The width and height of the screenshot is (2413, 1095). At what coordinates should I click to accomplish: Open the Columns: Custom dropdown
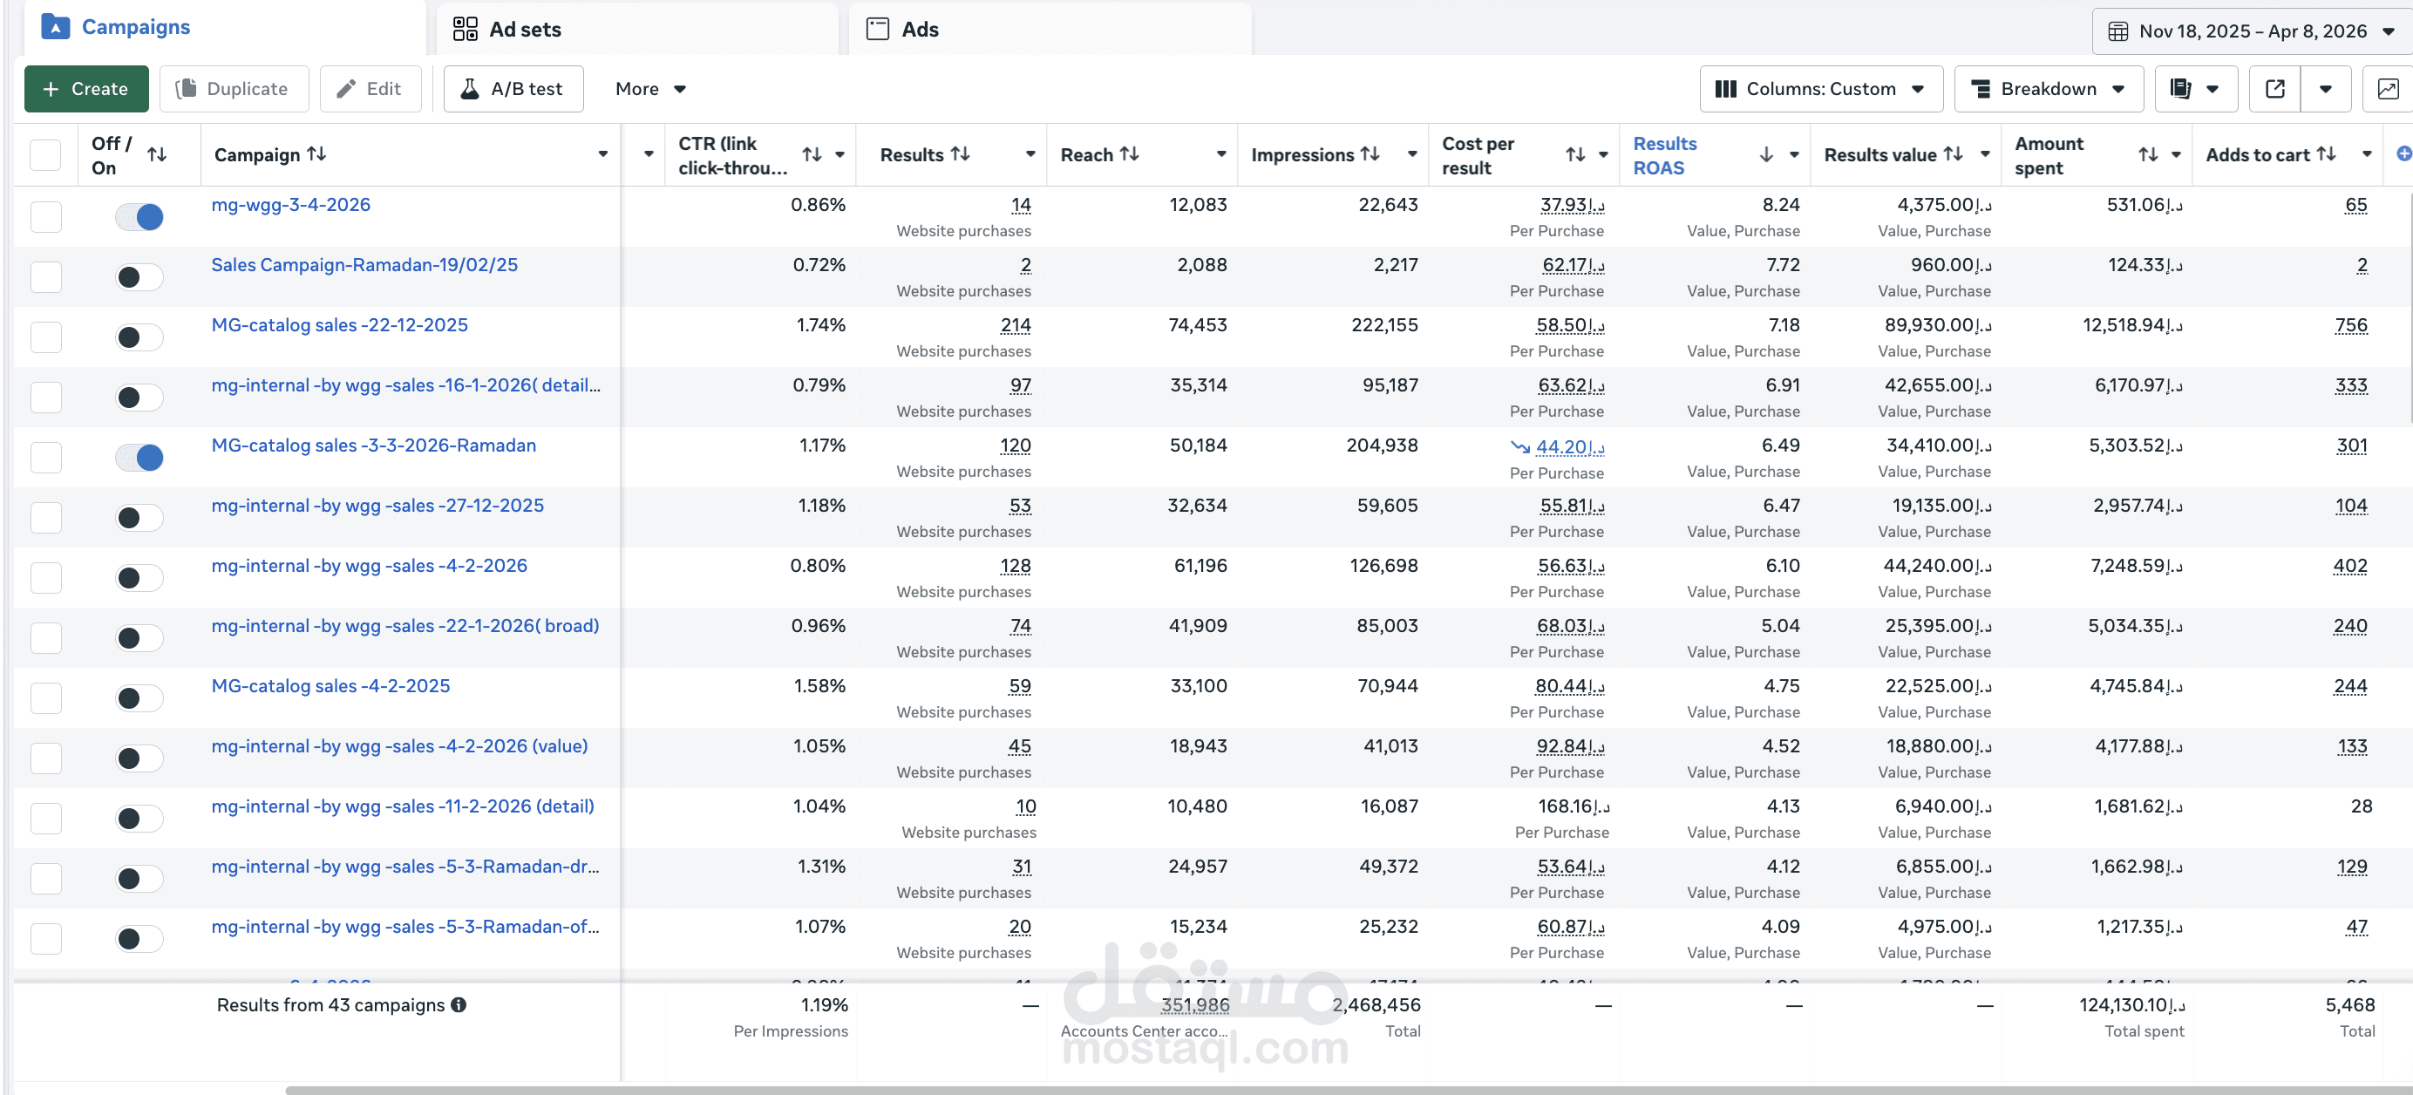tap(1820, 89)
